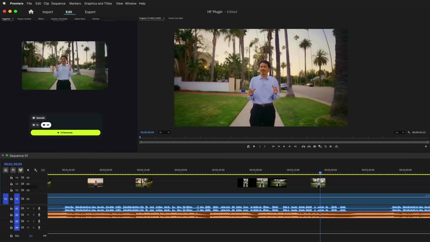Open Program monitor panel menu

coord(164,18)
